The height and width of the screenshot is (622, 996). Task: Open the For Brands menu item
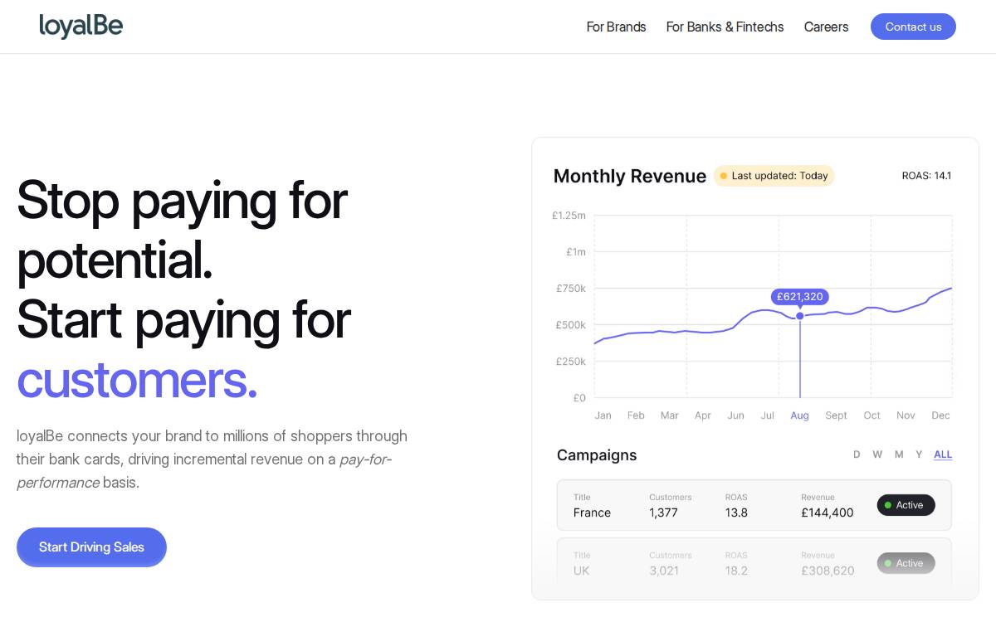coord(616,27)
